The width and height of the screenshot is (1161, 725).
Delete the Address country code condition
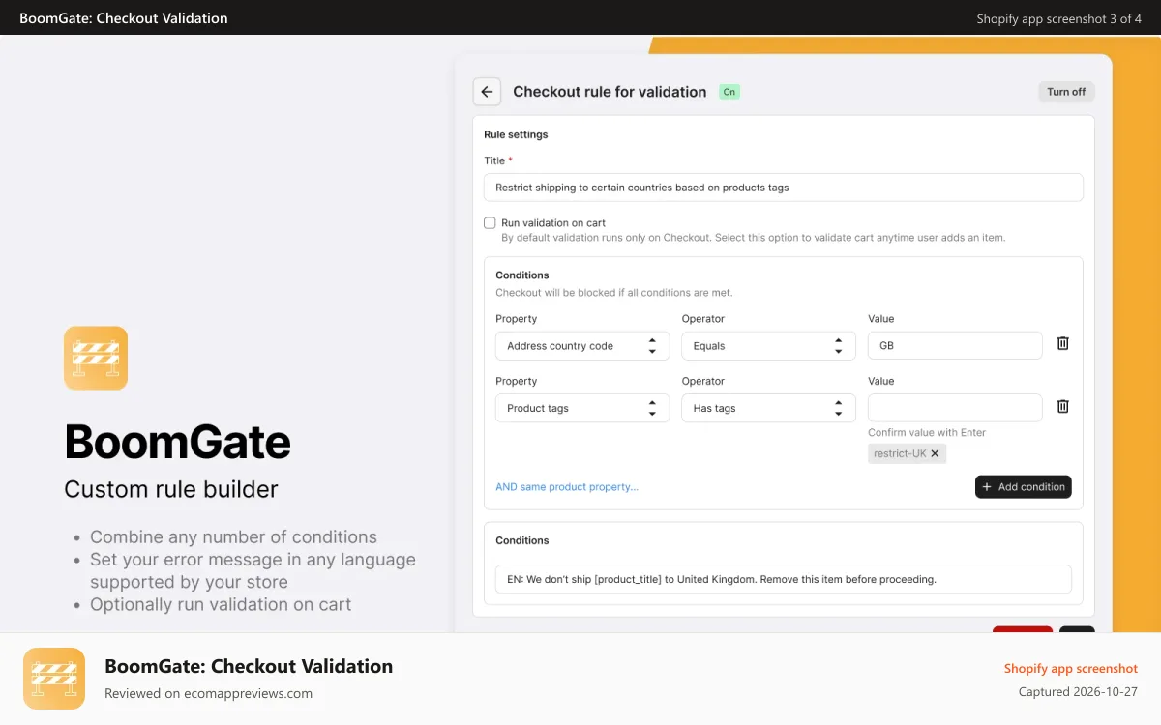[1062, 344]
